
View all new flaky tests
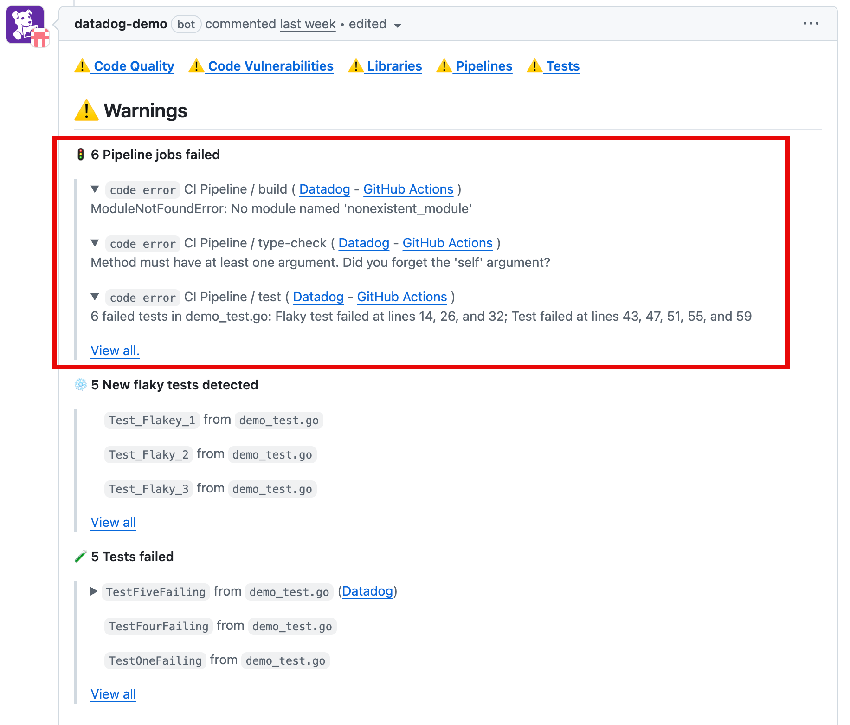113,522
